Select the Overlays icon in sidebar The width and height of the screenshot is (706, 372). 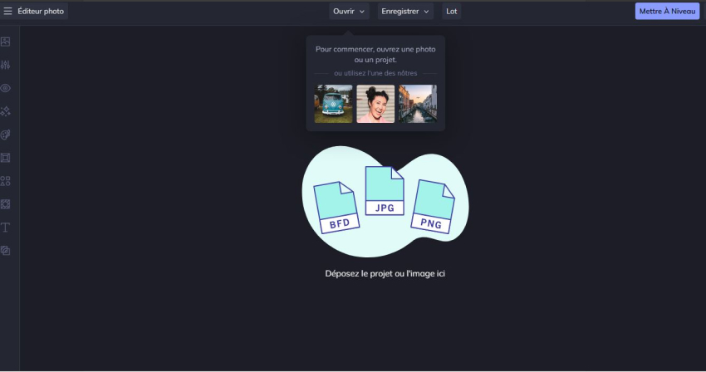point(6,203)
